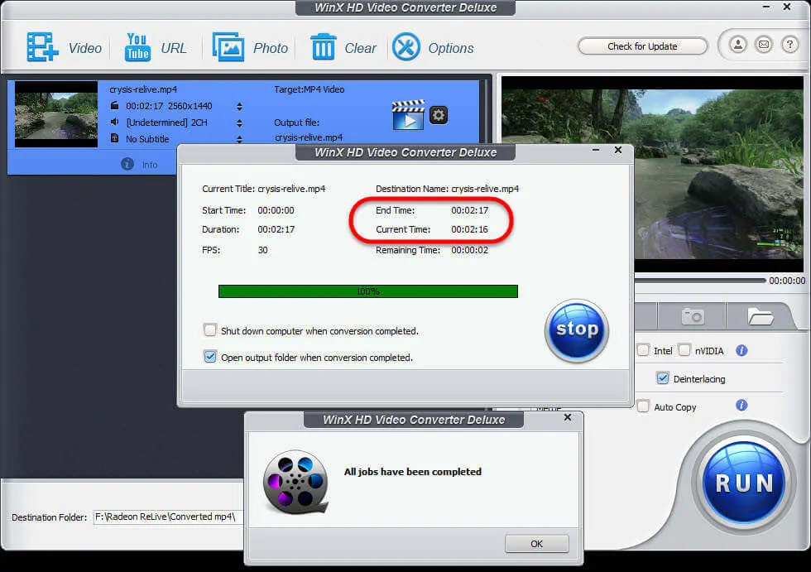Change the video track selector arrows
This screenshot has width=811, height=572.
click(x=239, y=107)
